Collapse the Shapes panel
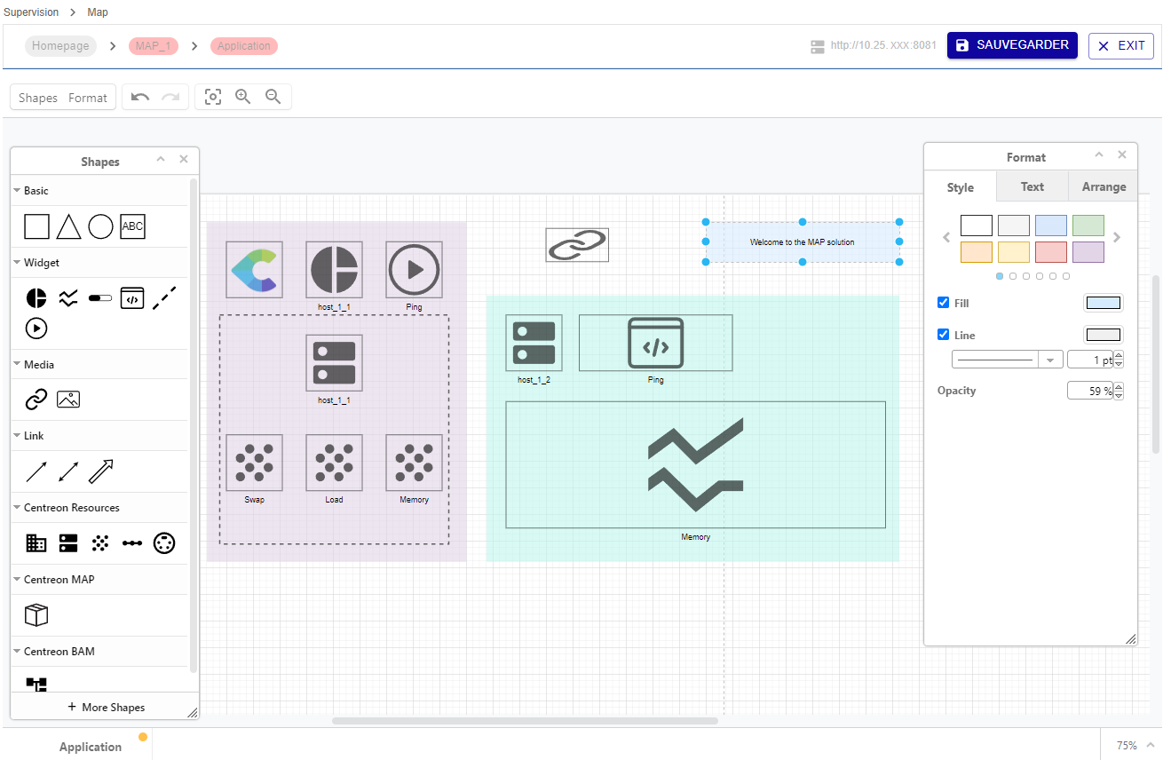1163x760 pixels. click(161, 160)
